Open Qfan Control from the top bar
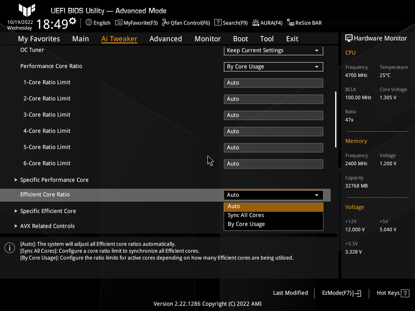 pos(186,23)
